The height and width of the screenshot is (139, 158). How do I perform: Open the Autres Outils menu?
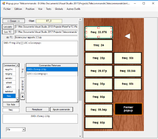tap(74, 9)
